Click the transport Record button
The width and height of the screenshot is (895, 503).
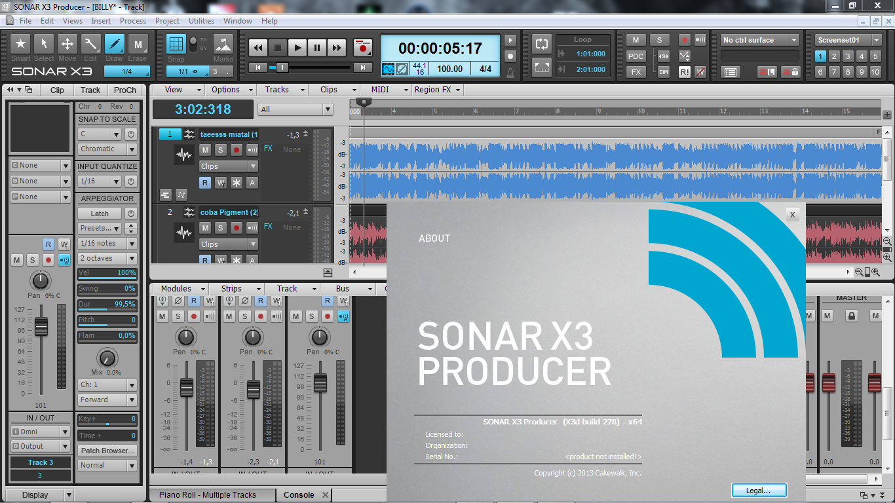tap(362, 48)
